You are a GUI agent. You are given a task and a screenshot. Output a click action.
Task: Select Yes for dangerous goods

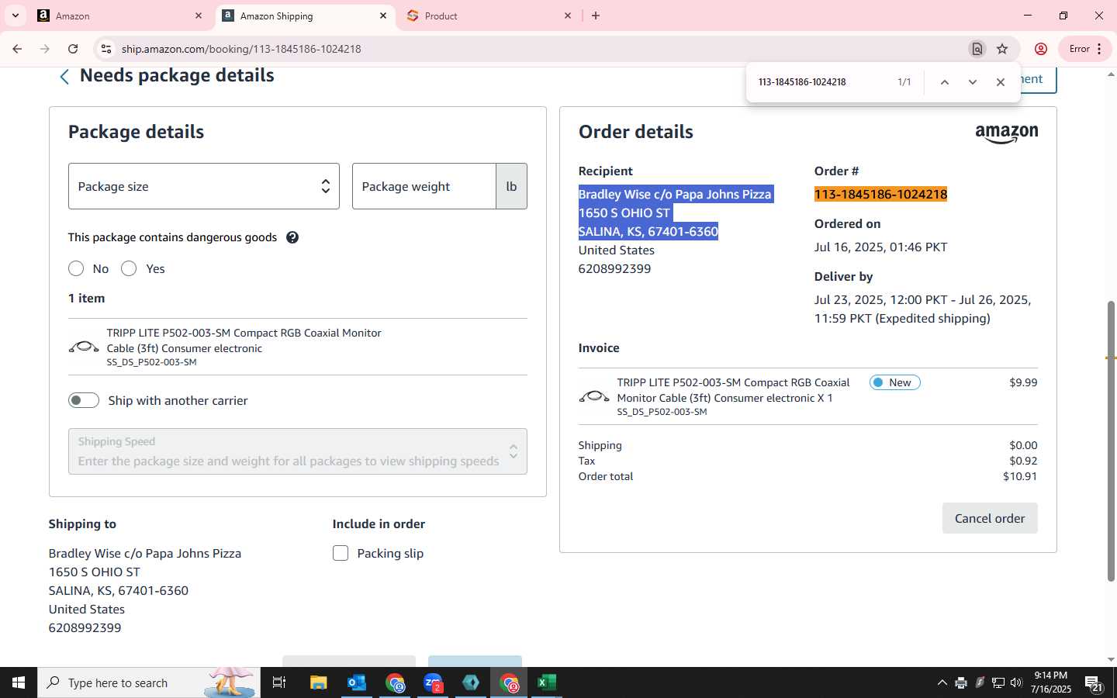pos(129,268)
